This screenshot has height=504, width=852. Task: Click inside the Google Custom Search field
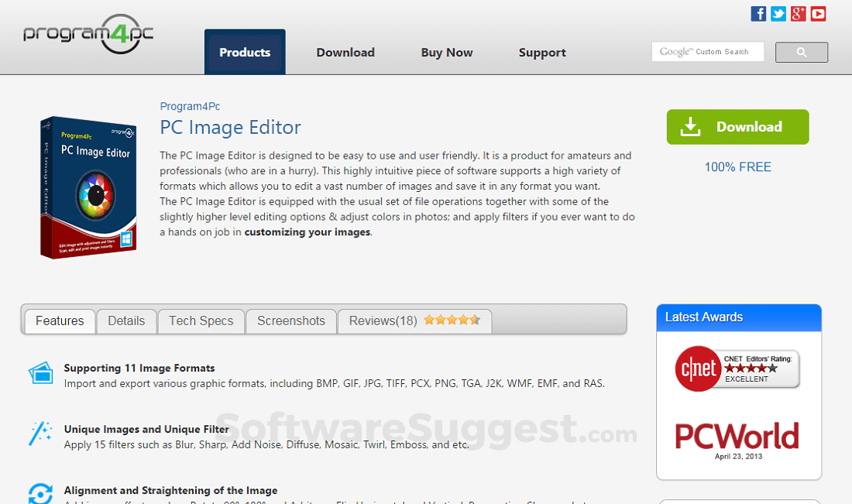[707, 51]
